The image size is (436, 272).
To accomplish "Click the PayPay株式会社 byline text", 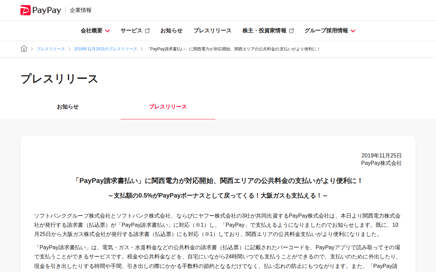I will point(381,163).
